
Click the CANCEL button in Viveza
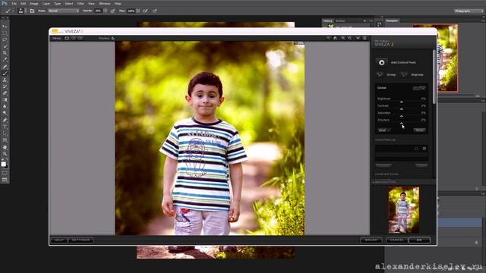[396, 240]
